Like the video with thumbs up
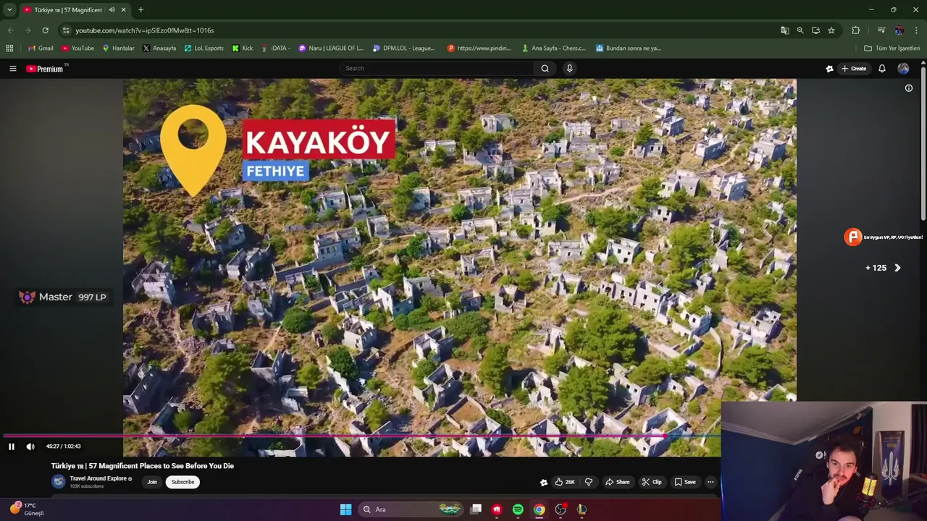The image size is (927, 521). click(565, 482)
